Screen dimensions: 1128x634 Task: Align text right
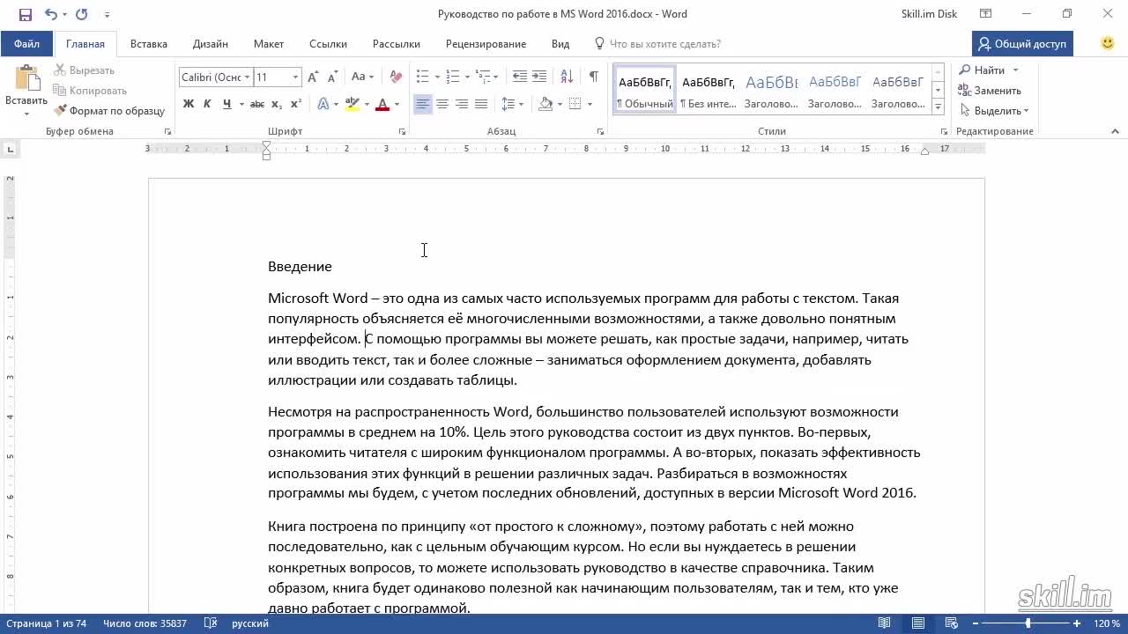click(x=462, y=104)
